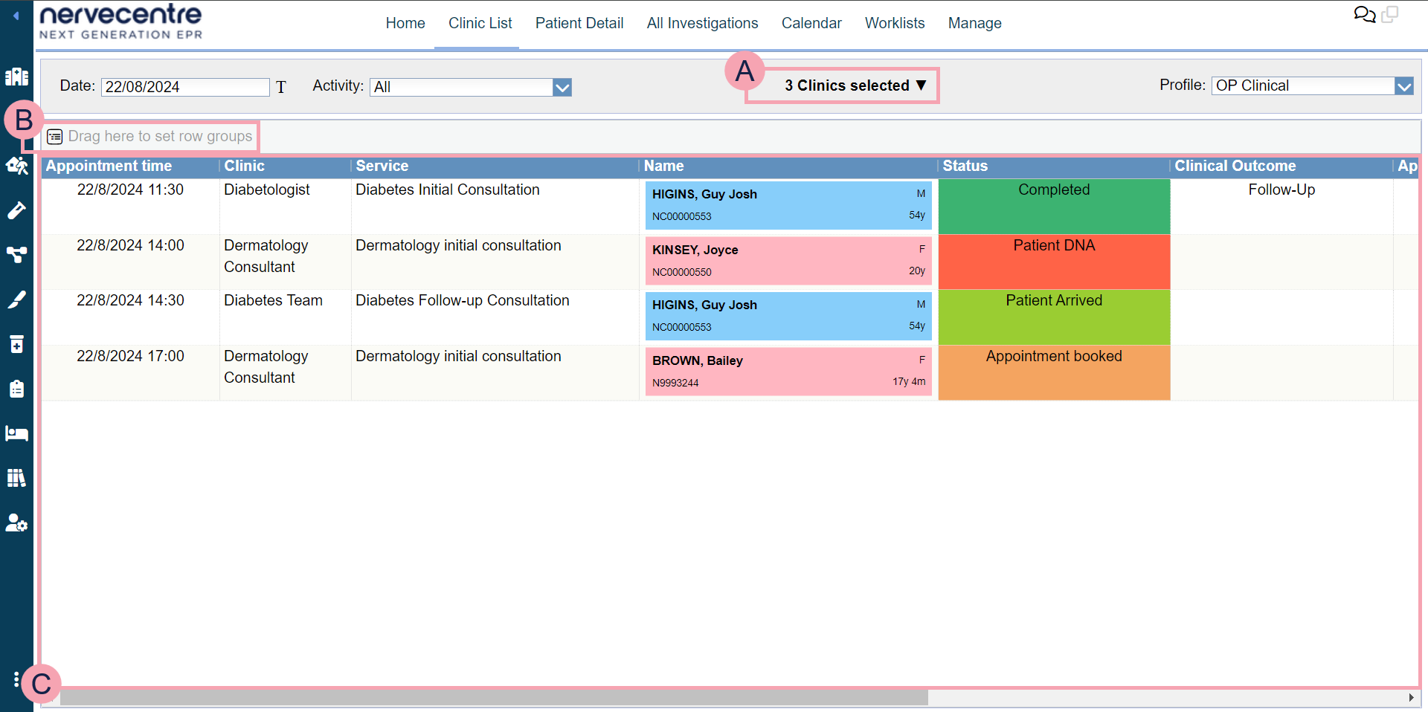The height and width of the screenshot is (712, 1428).
Task: Collapse the sidebar with the left arrow
Action: (16, 16)
